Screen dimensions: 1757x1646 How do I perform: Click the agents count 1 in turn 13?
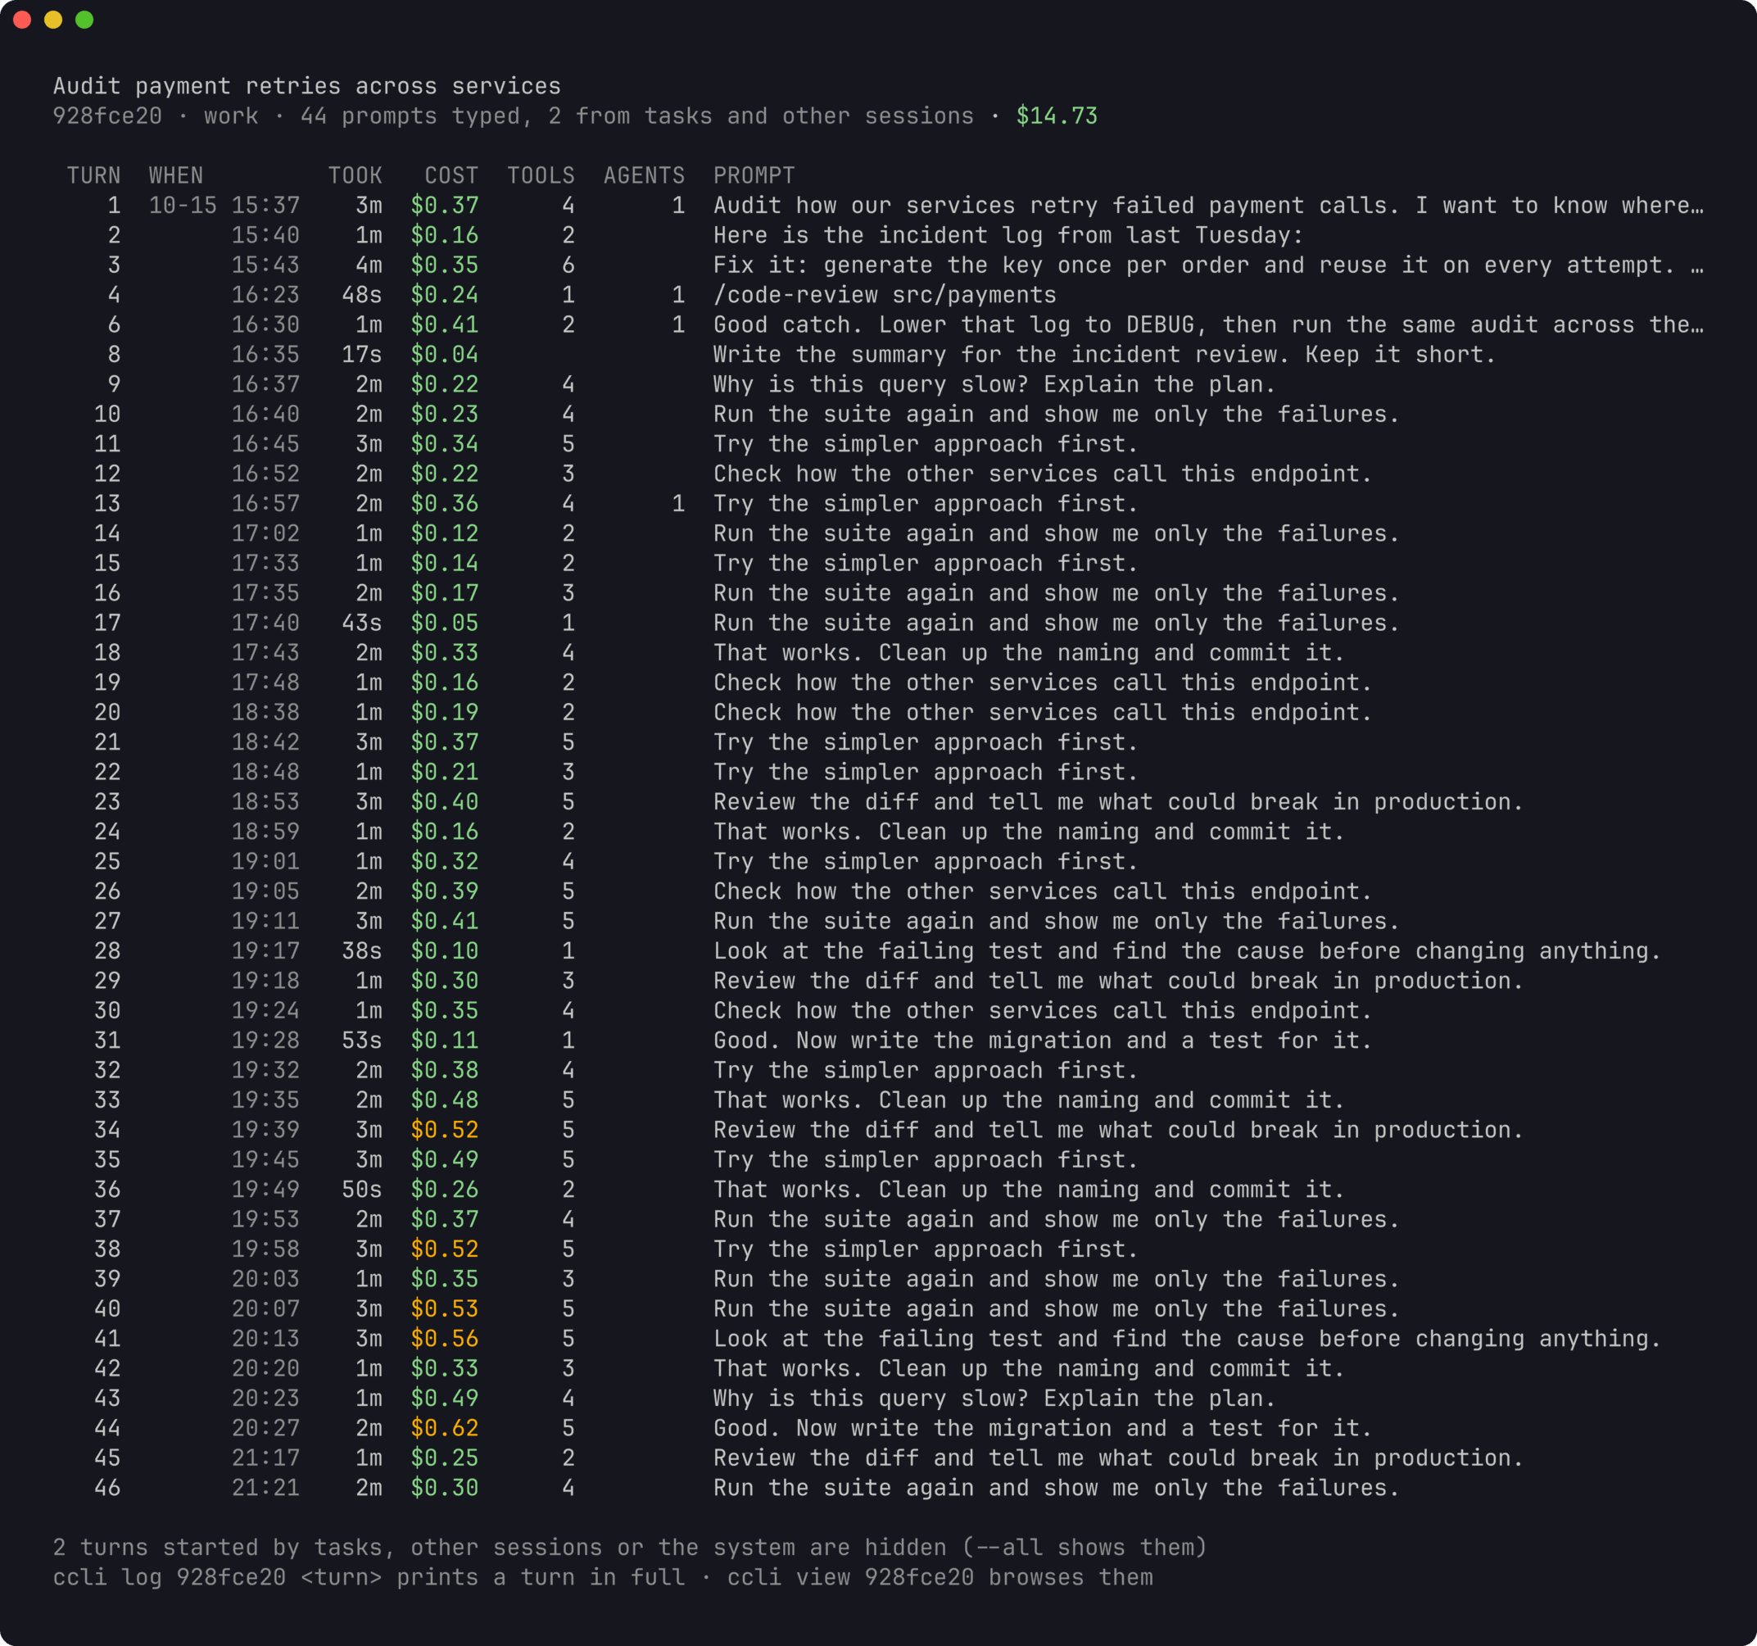pyautogui.click(x=679, y=503)
